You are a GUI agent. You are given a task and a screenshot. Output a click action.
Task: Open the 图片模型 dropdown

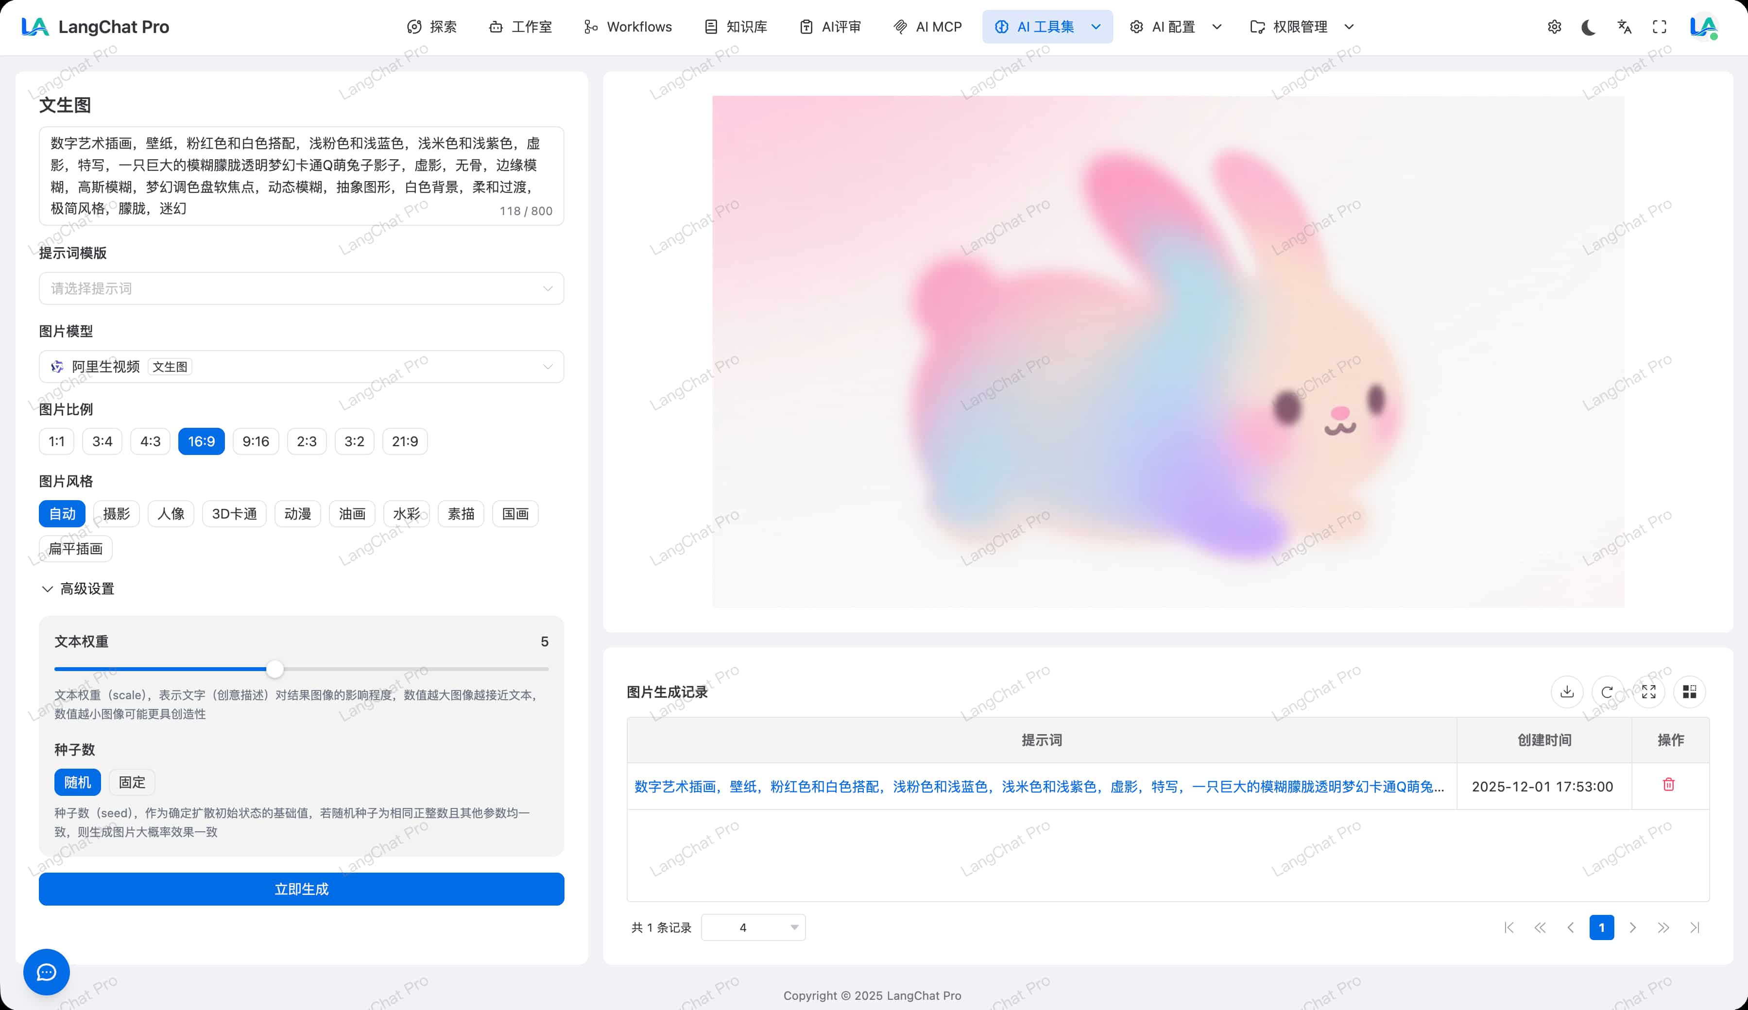coord(301,367)
